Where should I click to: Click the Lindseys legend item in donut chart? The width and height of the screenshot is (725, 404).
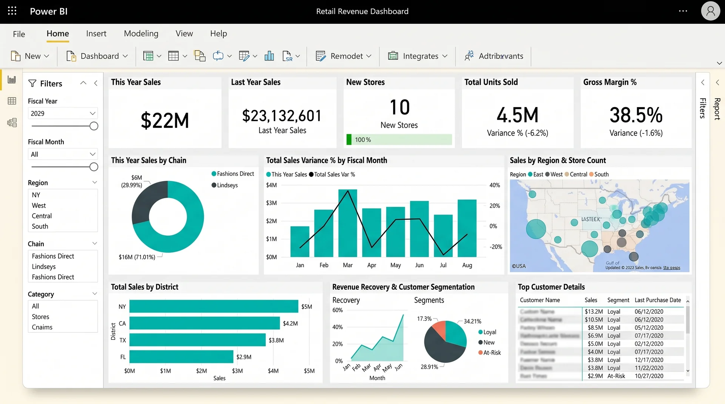pos(225,185)
